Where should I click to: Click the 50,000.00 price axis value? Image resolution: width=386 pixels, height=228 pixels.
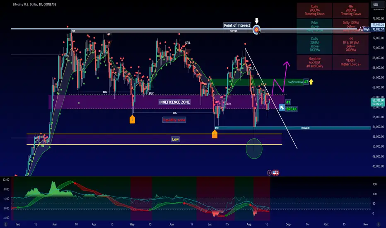coord(378,146)
